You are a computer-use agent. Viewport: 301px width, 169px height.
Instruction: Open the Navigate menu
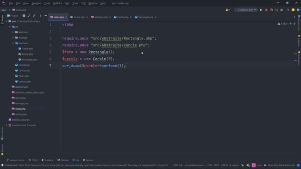point(36,3)
